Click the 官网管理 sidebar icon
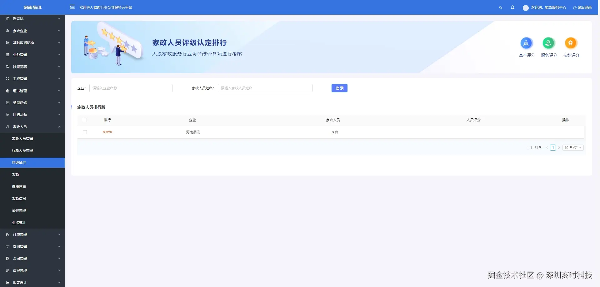This screenshot has height=287, width=600. [8, 247]
